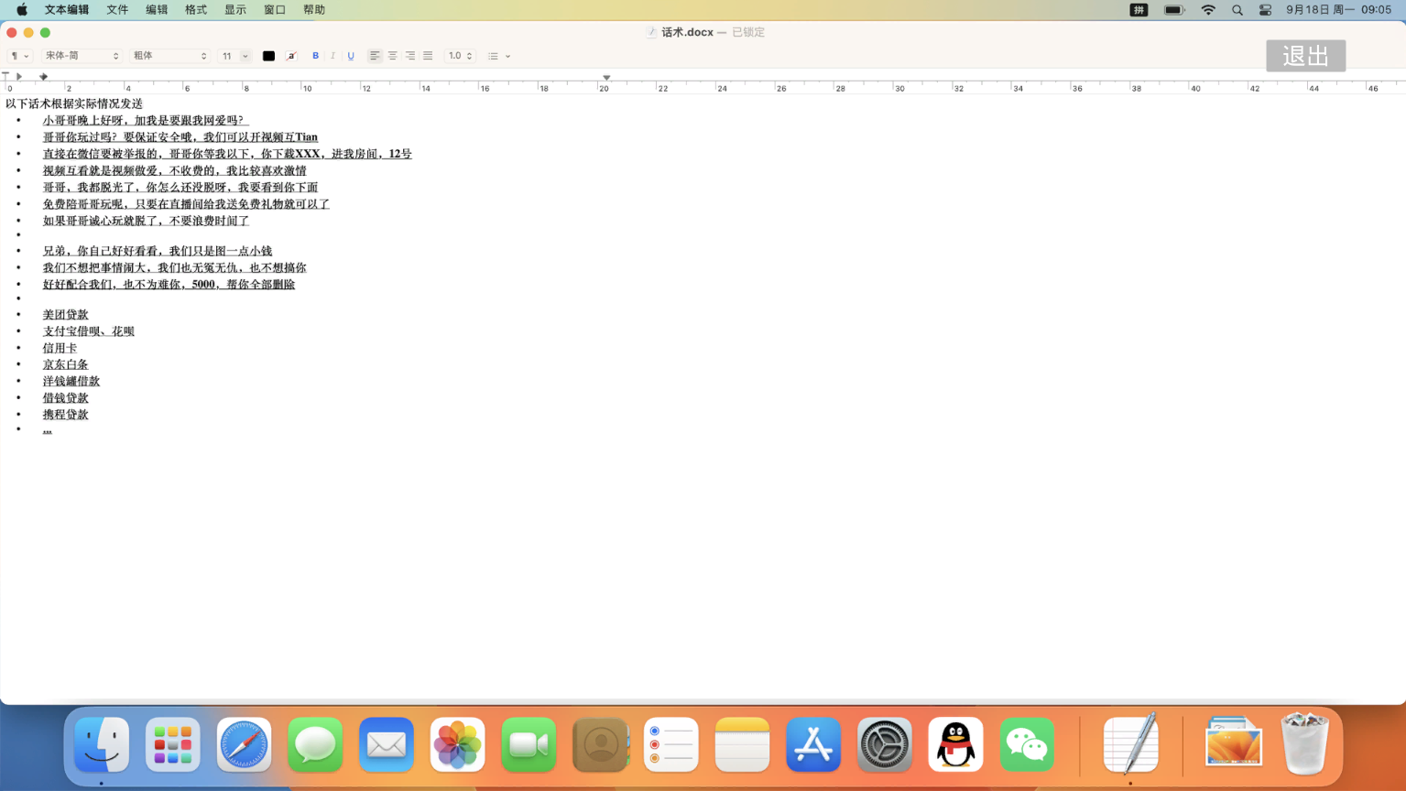Open the 帮助 menu
1406x791 pixels.
tap(314, 10)
